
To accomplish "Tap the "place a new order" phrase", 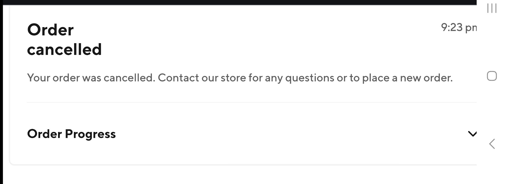I will (407, 78).
